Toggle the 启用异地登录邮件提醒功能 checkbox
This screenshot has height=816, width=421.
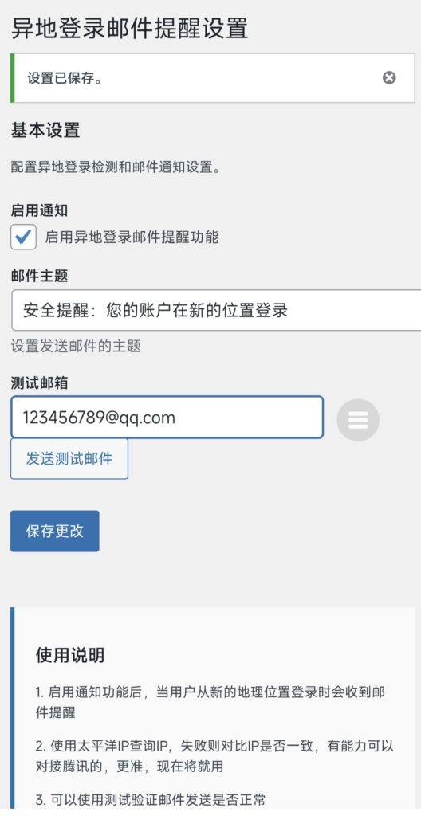click(23, 237)
